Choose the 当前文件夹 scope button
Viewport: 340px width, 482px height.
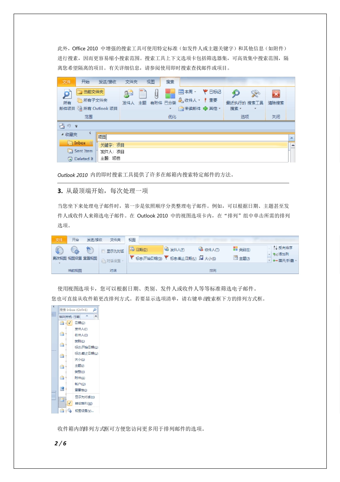click(91, 92)
